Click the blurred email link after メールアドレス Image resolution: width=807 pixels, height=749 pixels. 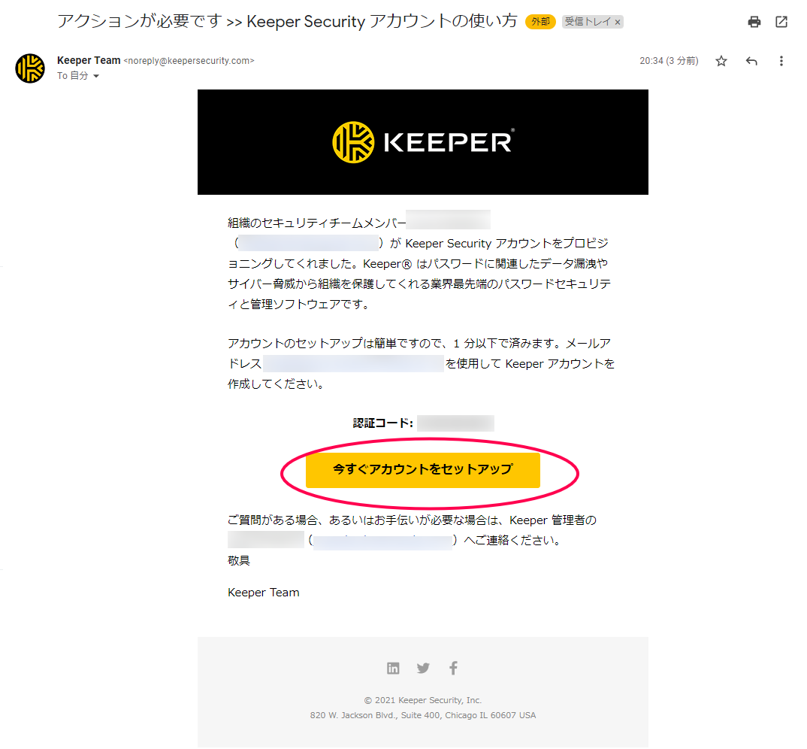pos(353,364)
